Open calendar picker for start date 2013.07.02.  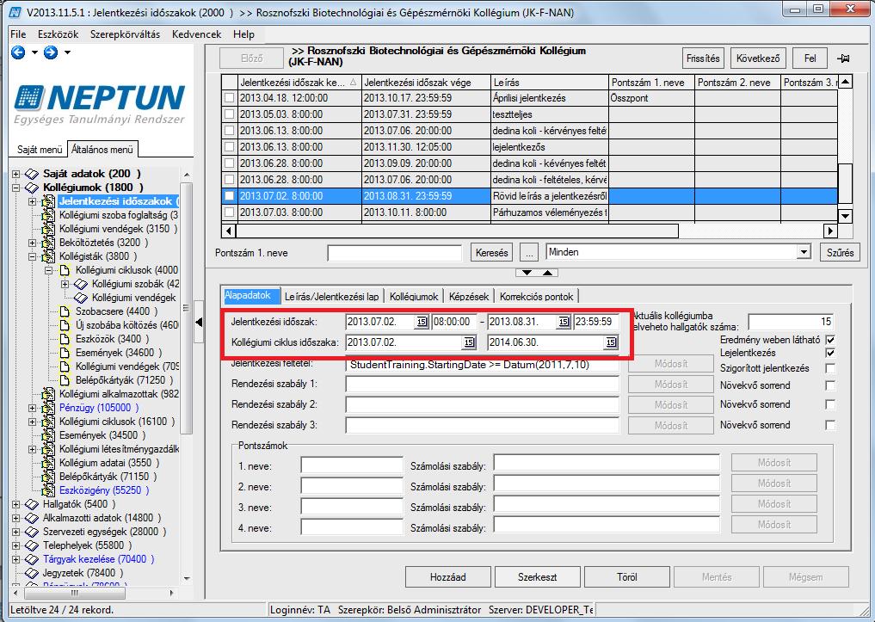(x=422, y=322)
